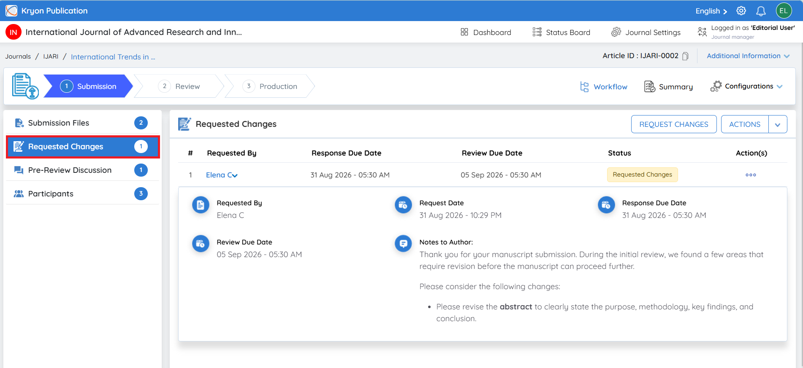
Task: Open Pre-Review Discussion in the sidebar
Action: pyautogui.click(x=82, y=170)
